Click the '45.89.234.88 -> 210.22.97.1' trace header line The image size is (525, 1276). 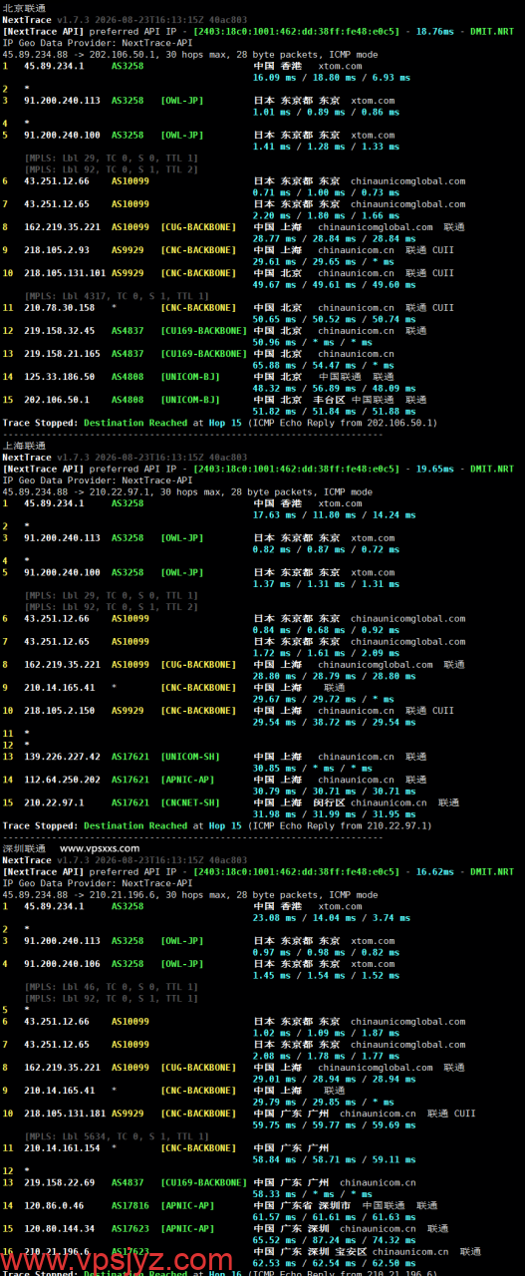187,491
